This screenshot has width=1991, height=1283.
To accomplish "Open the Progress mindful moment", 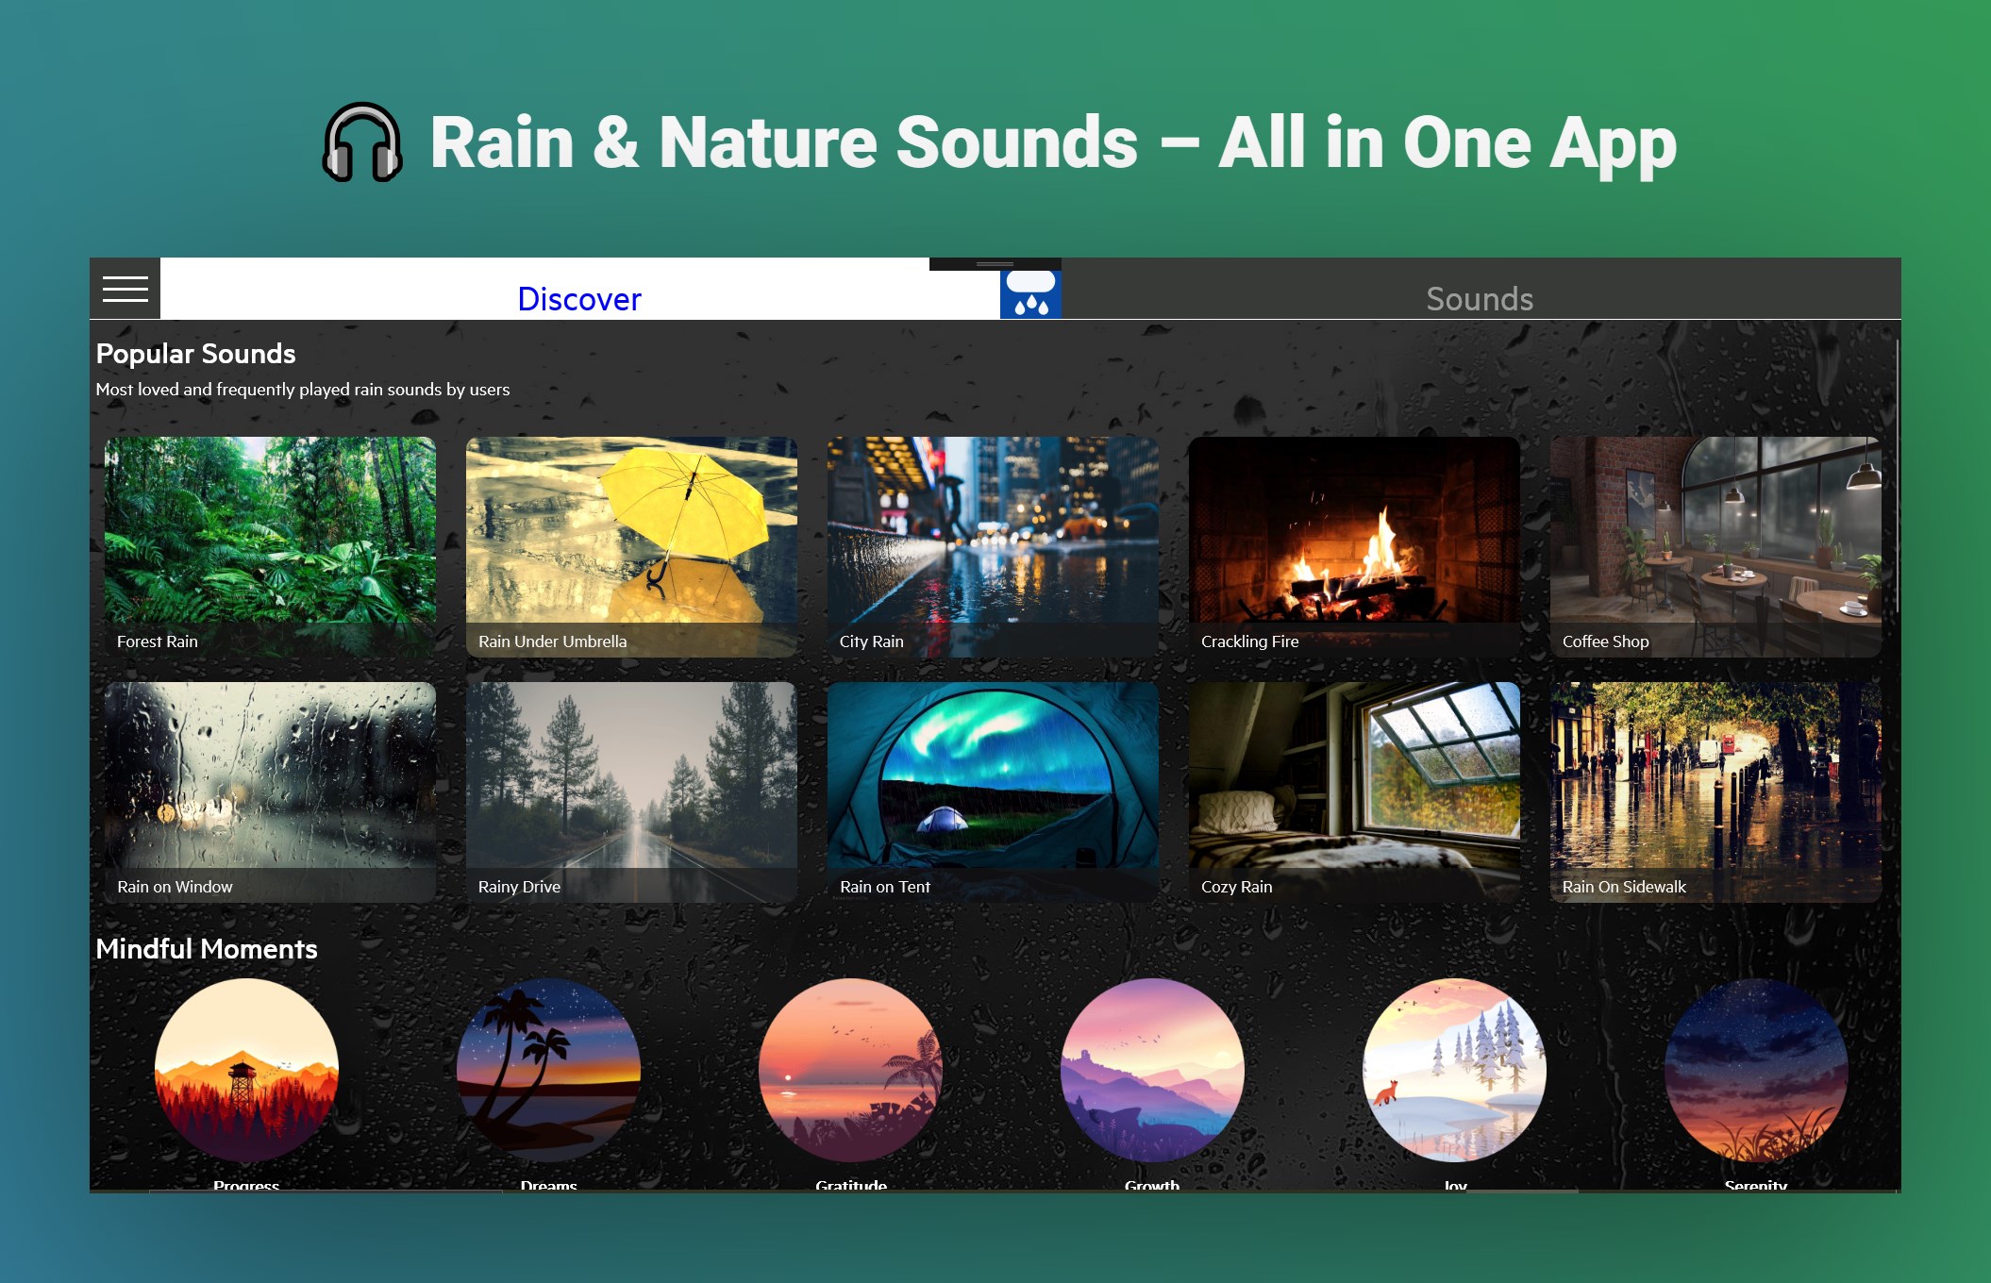I will tap(246, 1070).
